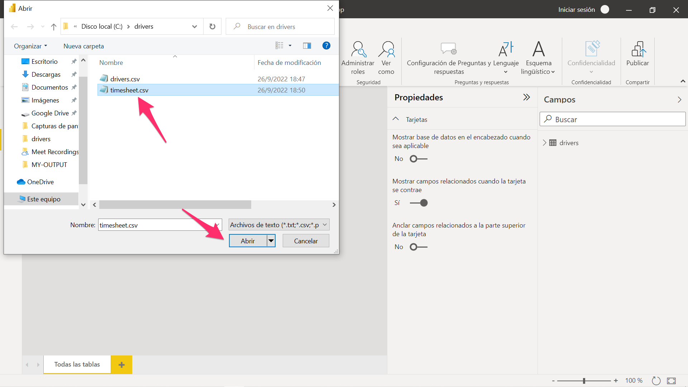Select Google Drive in navigation pane

[x=50, y=113]
